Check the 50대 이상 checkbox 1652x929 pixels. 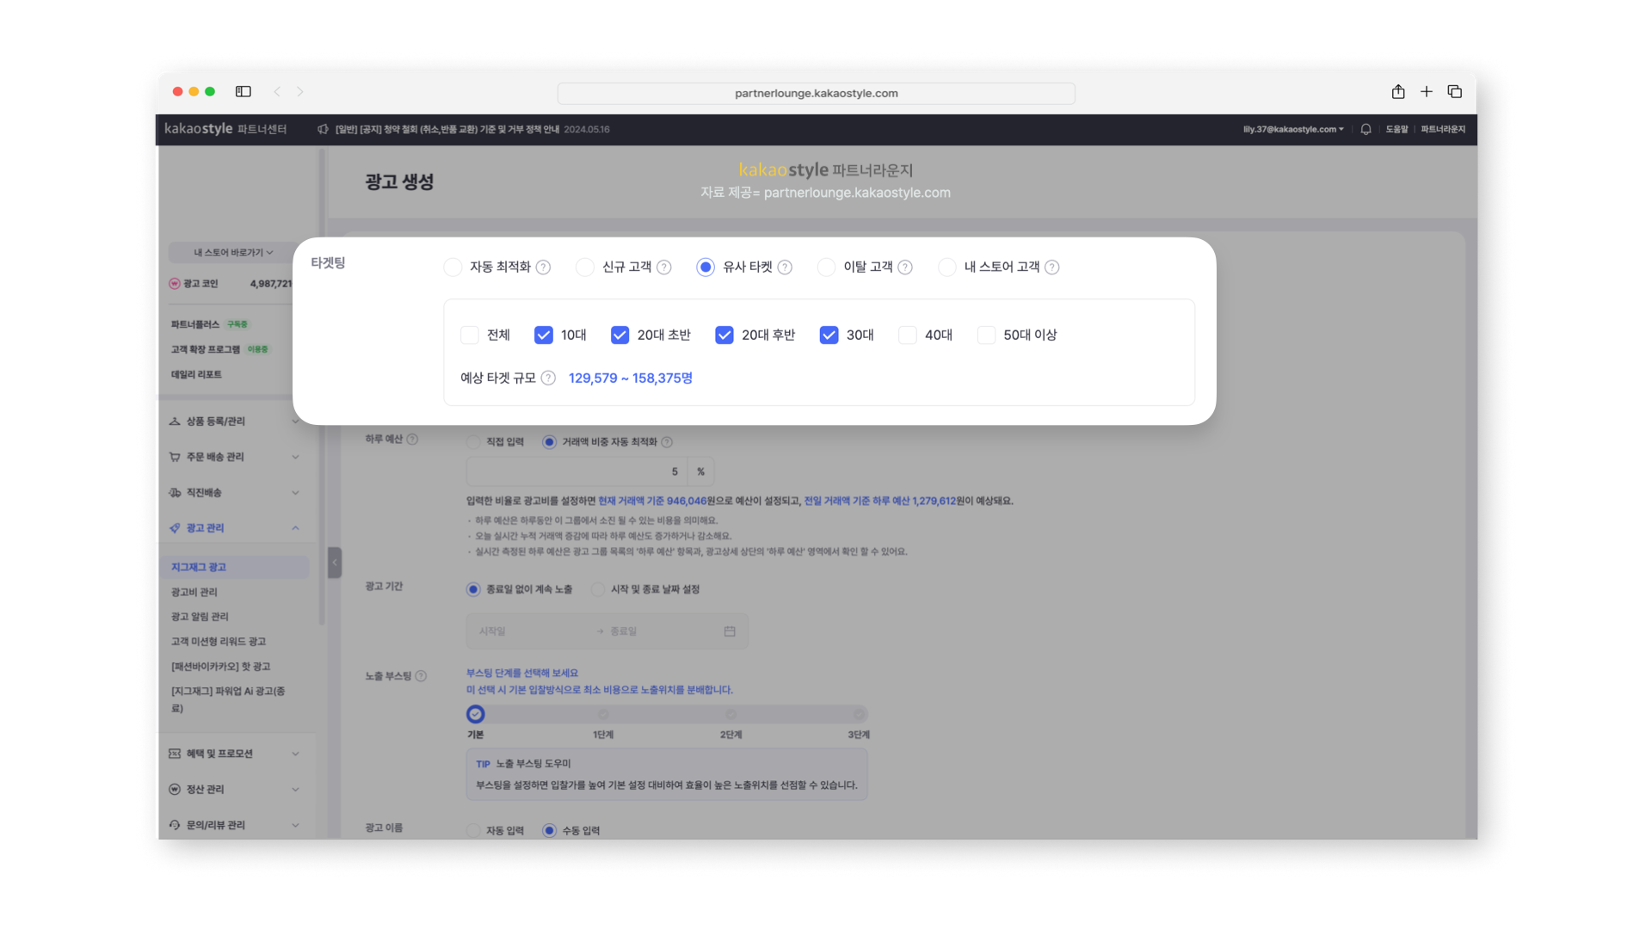(x=986, y=335)
